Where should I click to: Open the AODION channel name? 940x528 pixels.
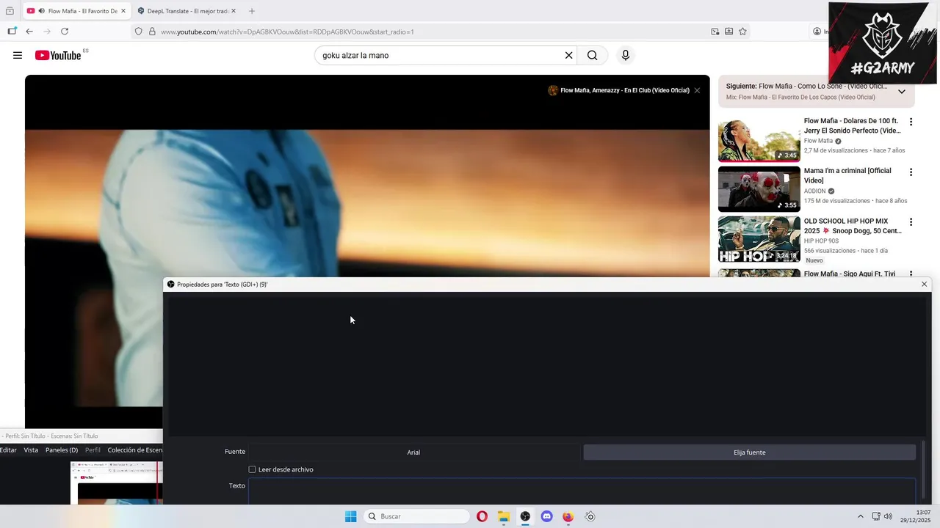[x=814, y=191]
